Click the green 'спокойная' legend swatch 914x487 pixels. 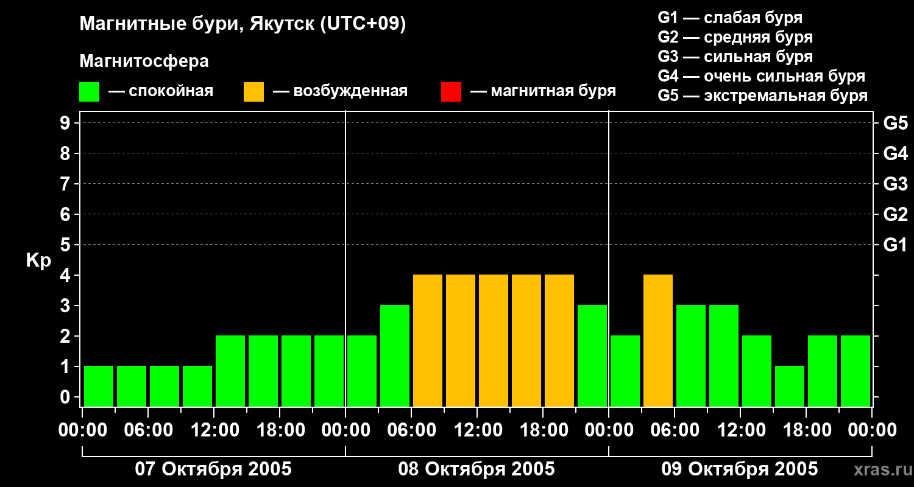pos(89,92)
